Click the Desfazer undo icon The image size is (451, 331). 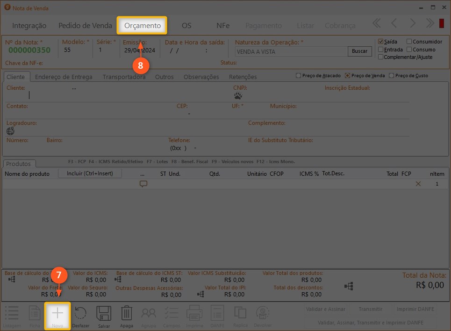[x=80, y=314]
